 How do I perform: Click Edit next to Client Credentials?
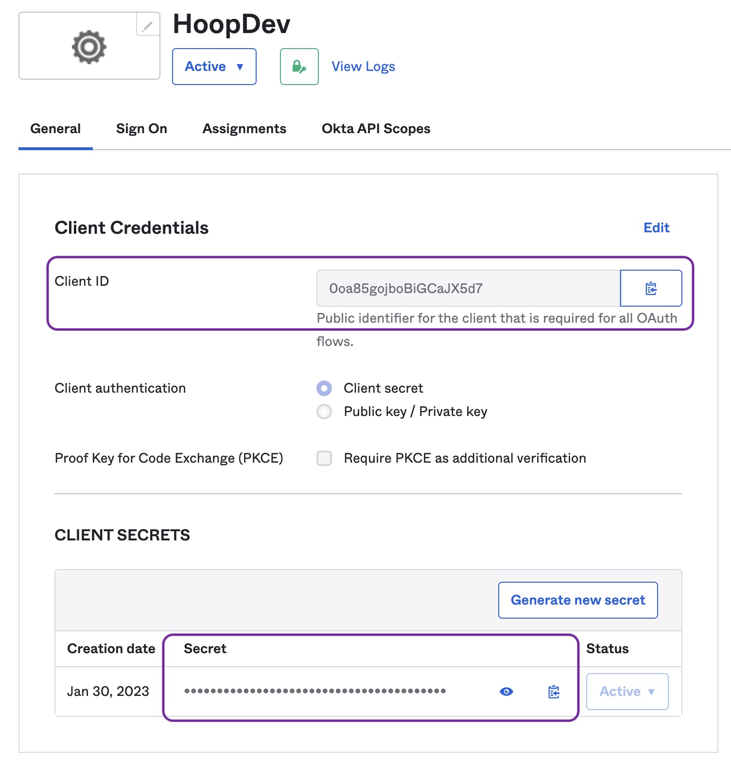point(656,228)
